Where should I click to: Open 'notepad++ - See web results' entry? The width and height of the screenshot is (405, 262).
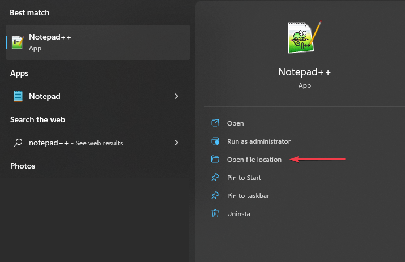point(76,143)
